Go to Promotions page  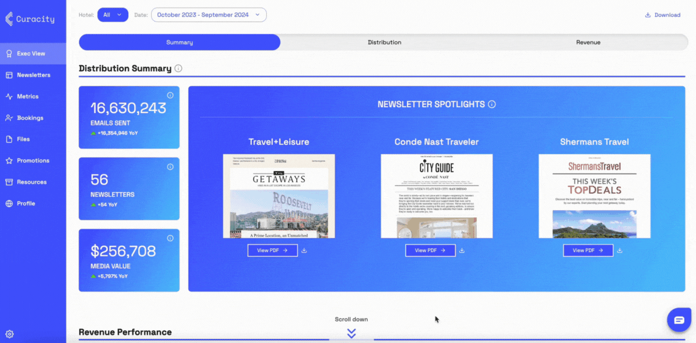pos(33,161)
